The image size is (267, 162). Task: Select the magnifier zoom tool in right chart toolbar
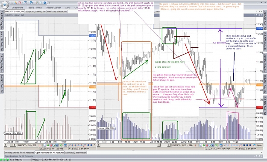(x=225, y=145)
